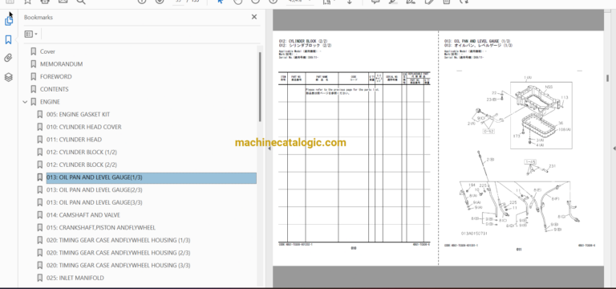Viewport: 616px width, 289px height.
Task: Open 015: CRANKSHAFT,PISTON ANDFLYWHEEL bookmark
Action: 101,228
